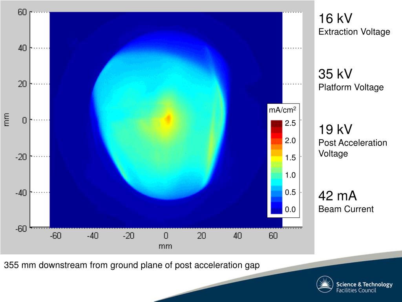
Task: Click the y-axis "-60" tick label
Action: tap(21, 228)
